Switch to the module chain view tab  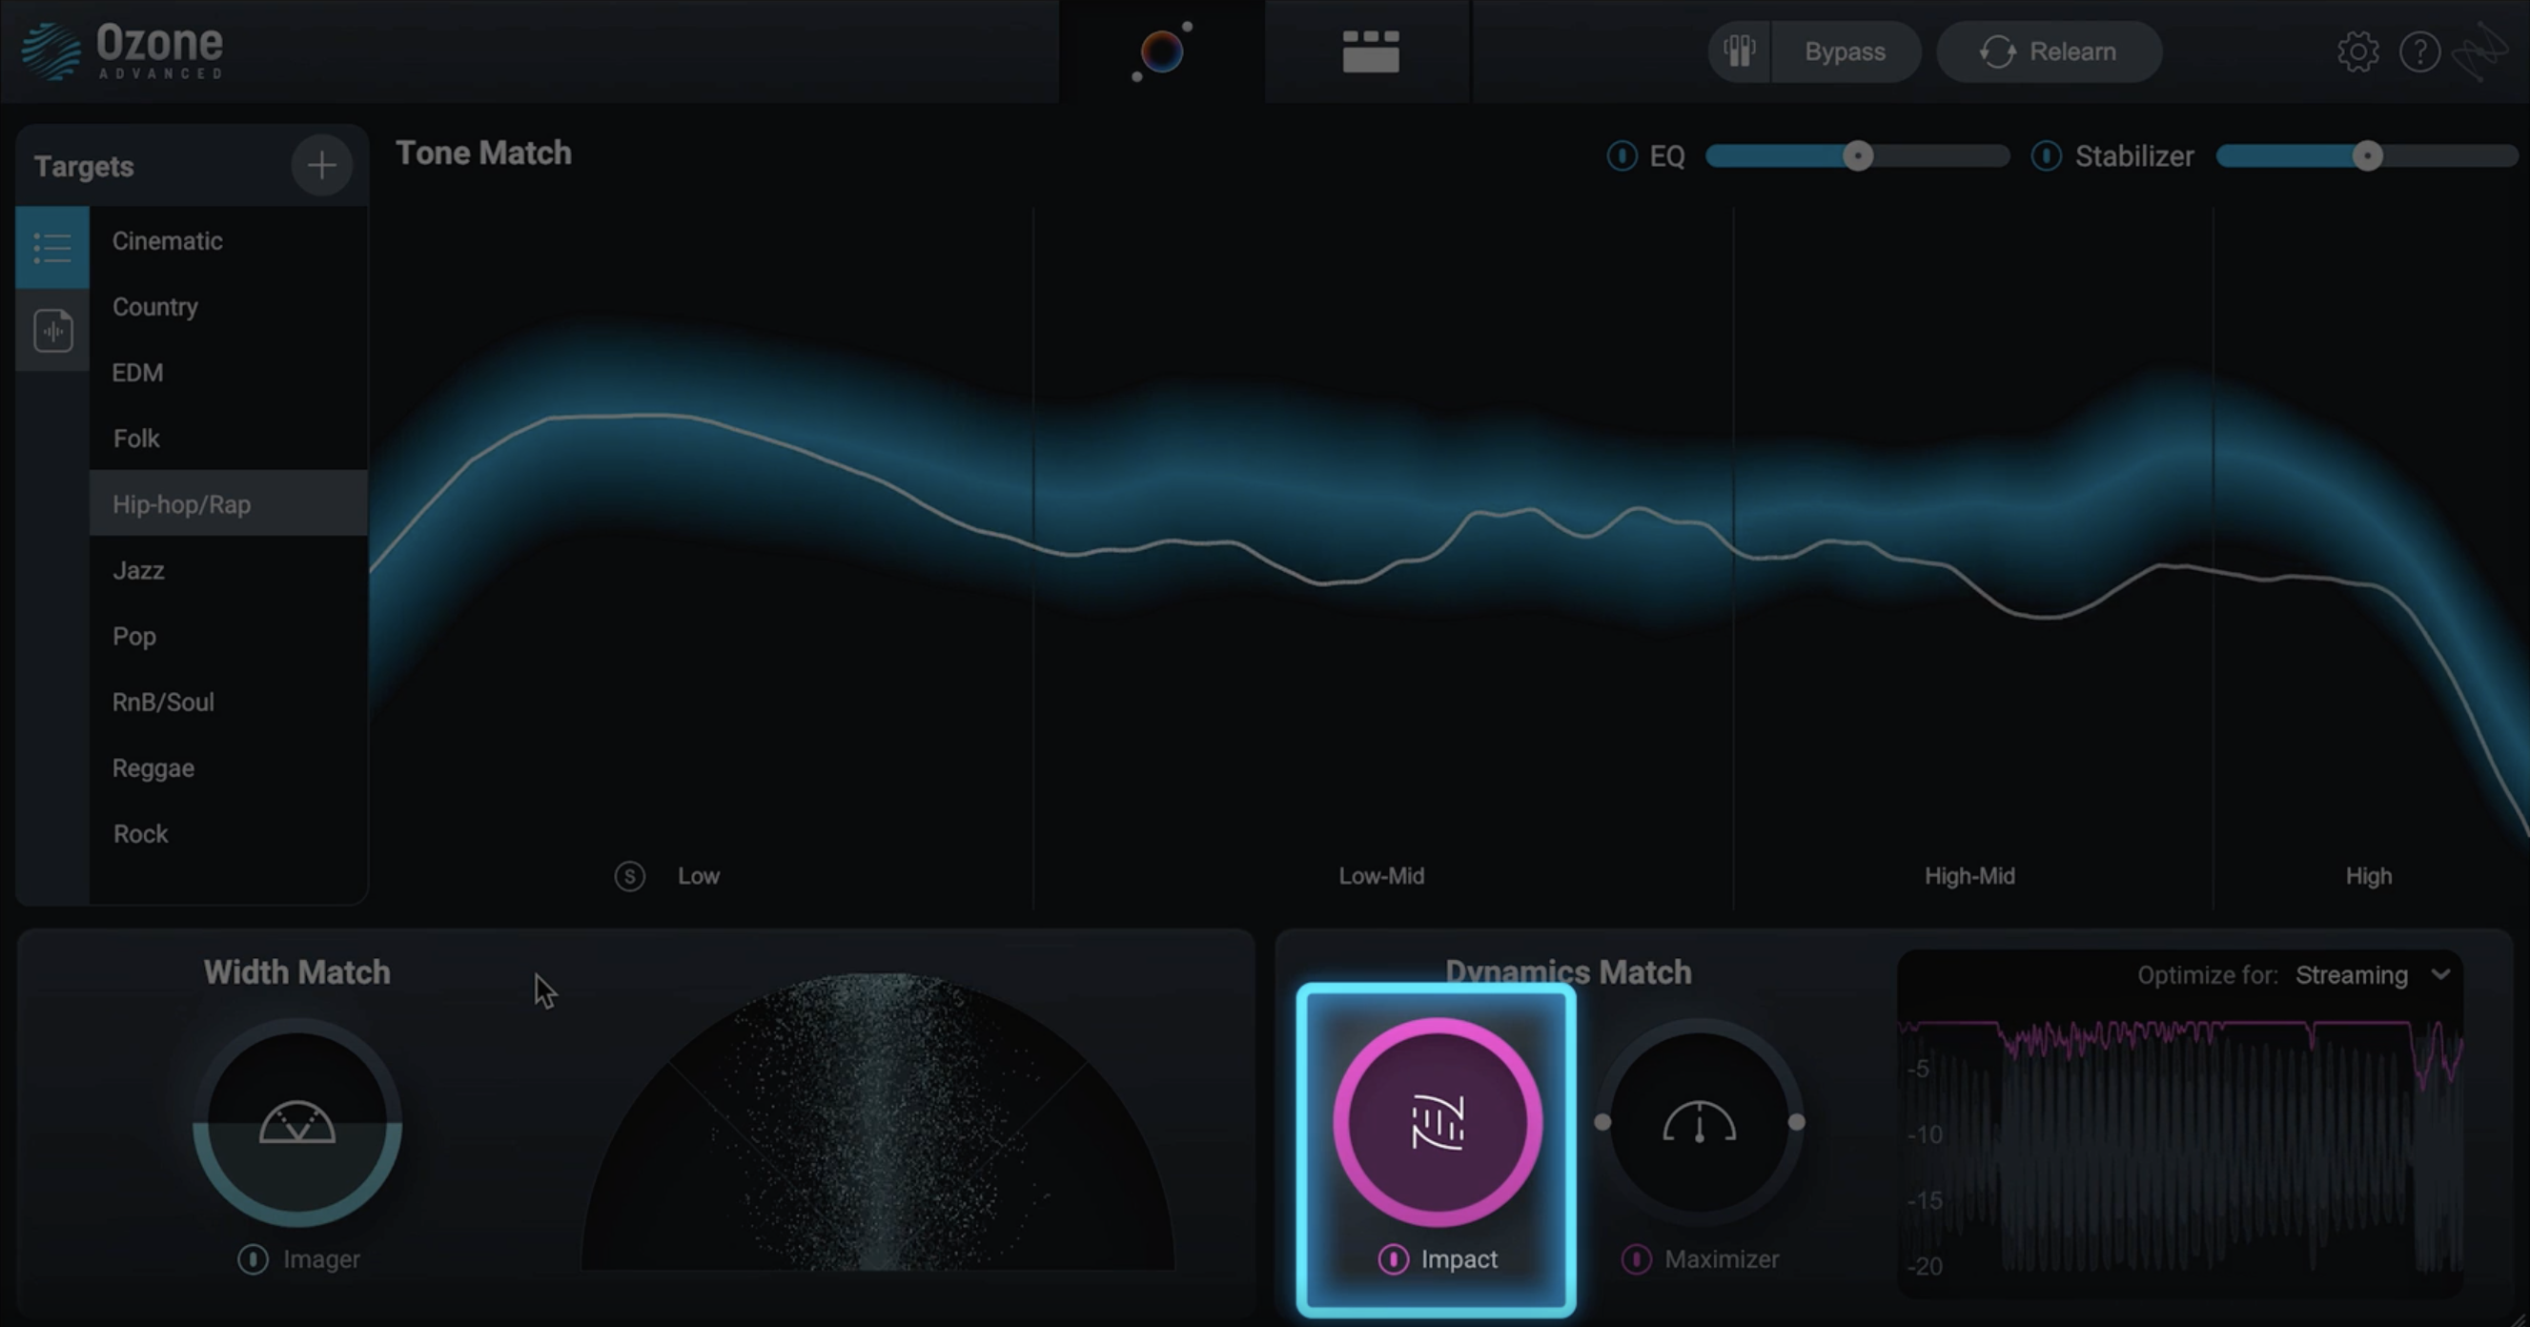[1370, 51]
